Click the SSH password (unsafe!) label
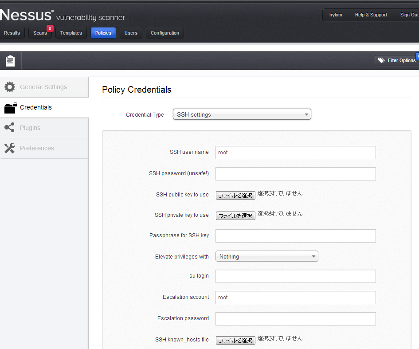This screenshot has height=349, width=419. (x=179, y=173)
